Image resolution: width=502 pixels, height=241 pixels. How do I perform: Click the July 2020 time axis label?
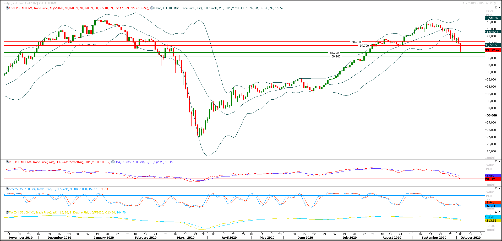pyautogui.click(x=350, y=238)
